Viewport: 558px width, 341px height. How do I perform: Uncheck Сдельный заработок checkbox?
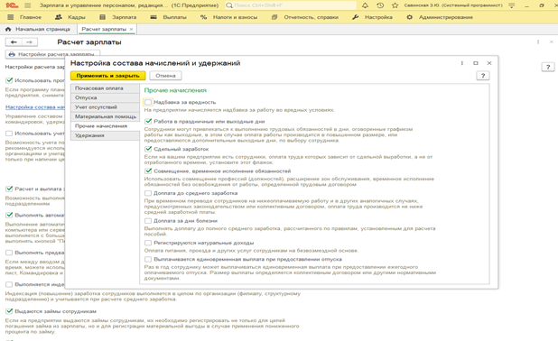(148, 149)
